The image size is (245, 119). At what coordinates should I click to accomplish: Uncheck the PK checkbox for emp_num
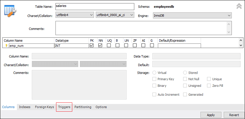92,45
